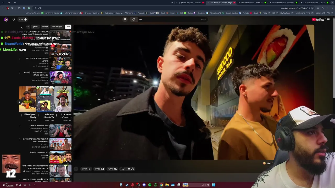Open the iShowSpeed Finally short
This screenshot has height=188, width=335.
pyautogui.click(x=27, y=99)
